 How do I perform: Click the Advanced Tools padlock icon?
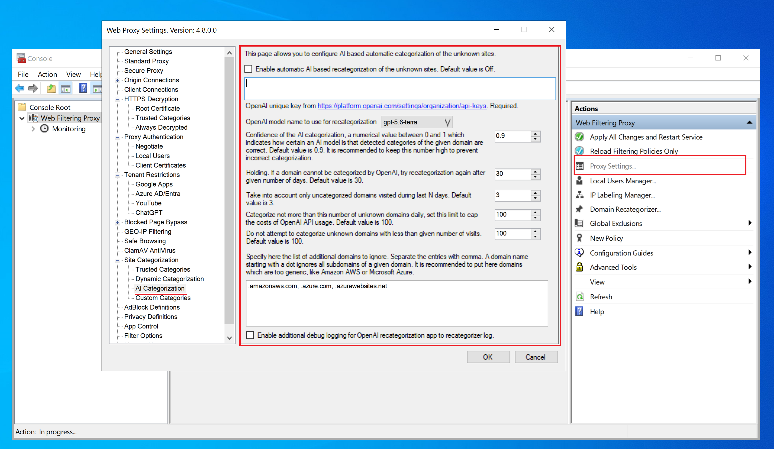click(x=579, y=267)
